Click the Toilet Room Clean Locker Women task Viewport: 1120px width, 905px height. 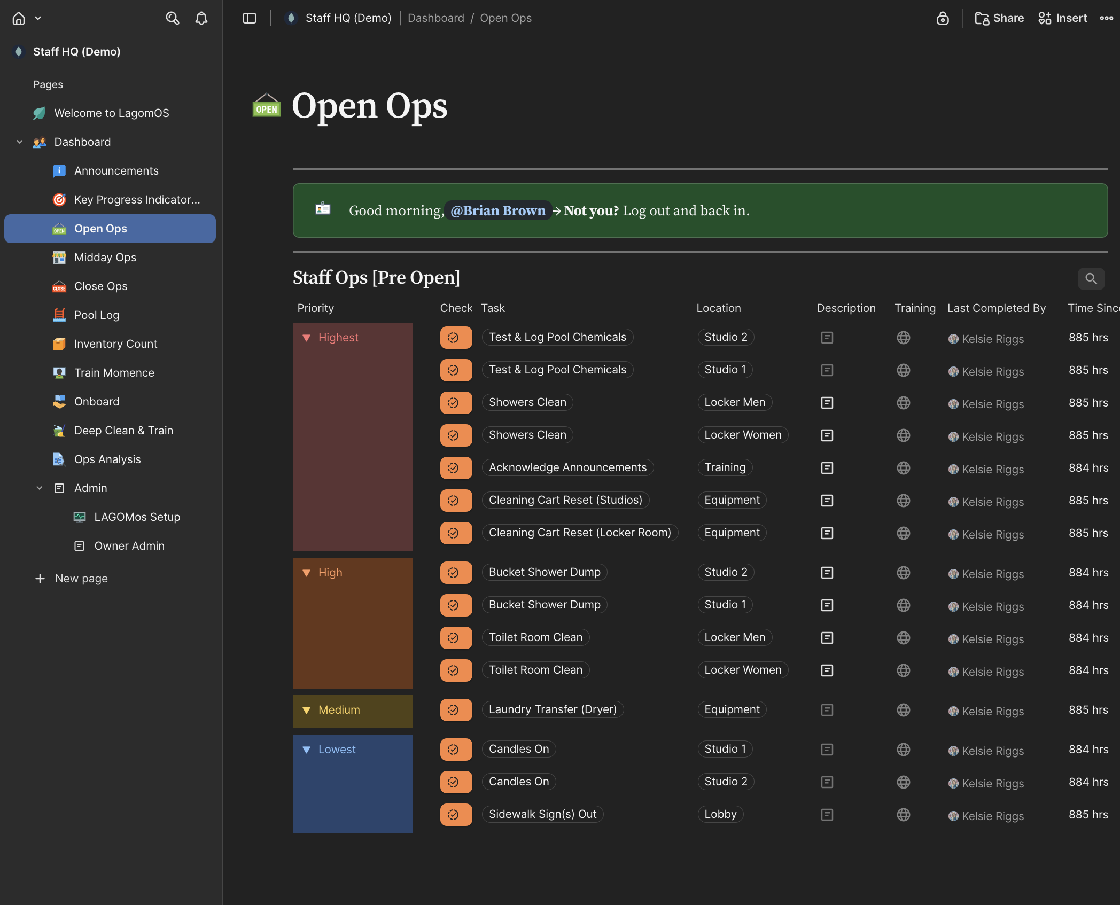point(536,670)
